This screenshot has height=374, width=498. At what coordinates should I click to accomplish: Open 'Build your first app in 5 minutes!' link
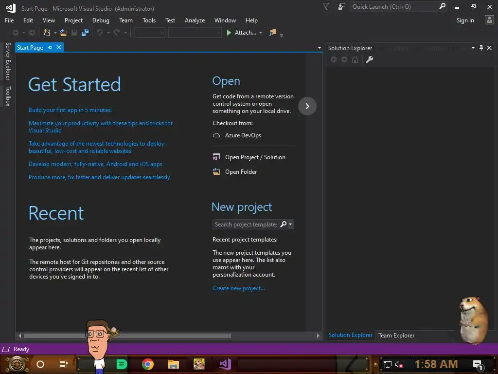pyautogui.click(x=70, y=110)
